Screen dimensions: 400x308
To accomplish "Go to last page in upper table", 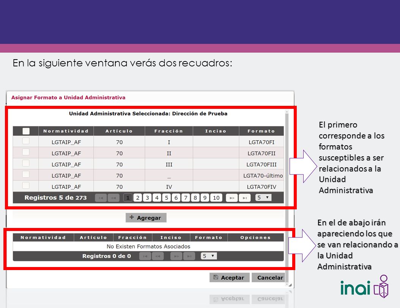I will pyautogui.click(x=245, y=198).
